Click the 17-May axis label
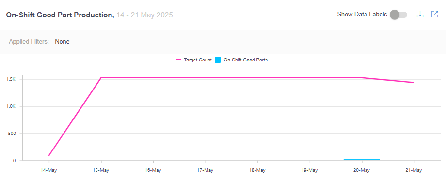This screenshot has height=179, width=446. (206, 170)
